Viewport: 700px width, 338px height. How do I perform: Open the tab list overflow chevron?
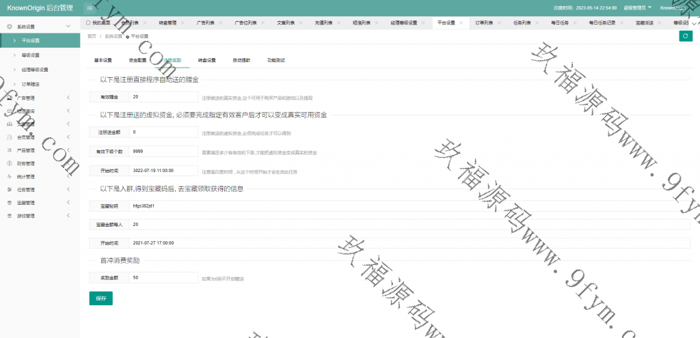pyautogui.click(x=695, y=23)
